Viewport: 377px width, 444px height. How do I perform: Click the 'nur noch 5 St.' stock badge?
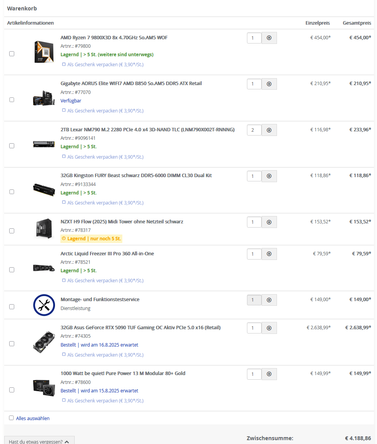(x=91, y=239)
